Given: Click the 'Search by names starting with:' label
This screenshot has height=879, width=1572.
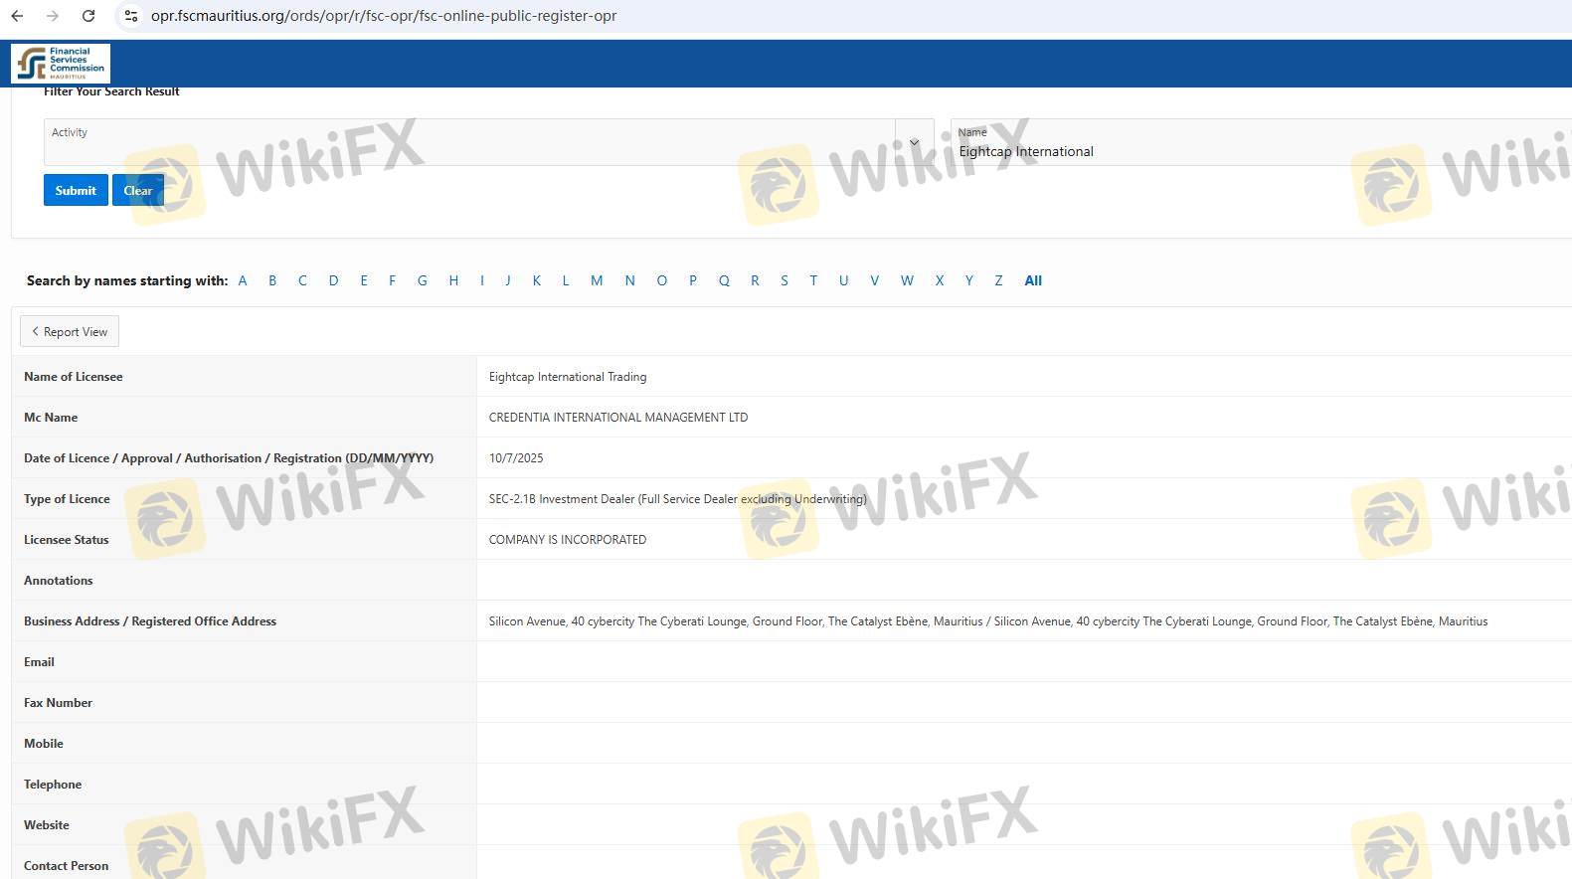Looking at the screenshot, I should (127, 280).
